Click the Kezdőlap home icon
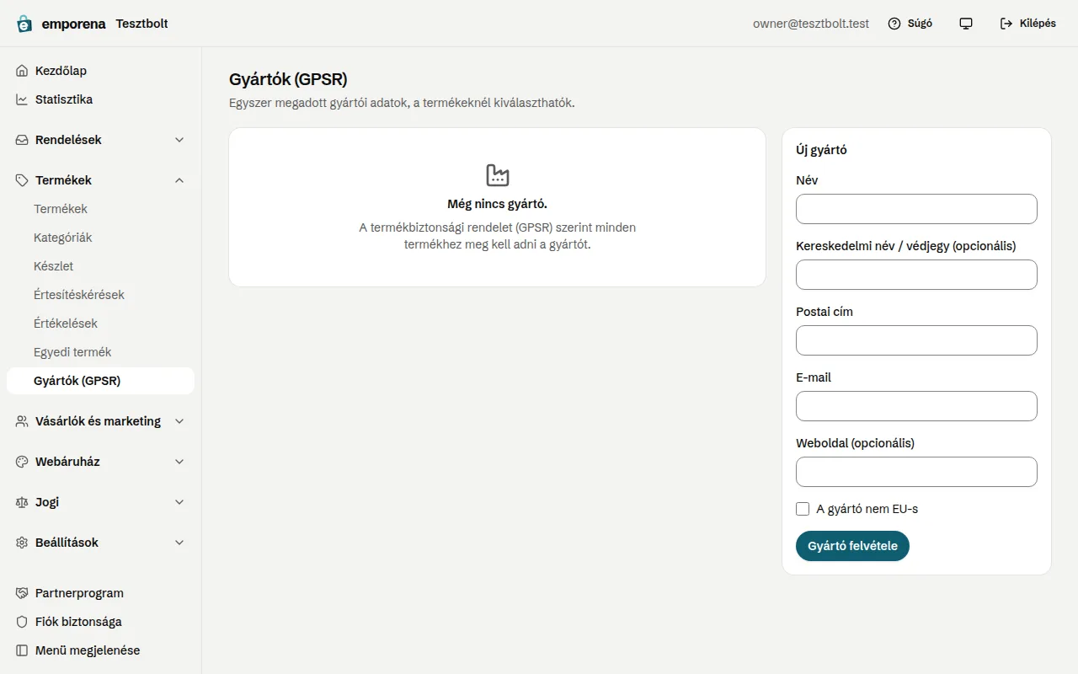This screenshot has width=1078, height=674. tap(22, 71)
